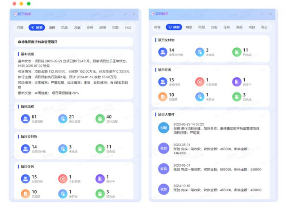Open 问数 tab in right panel
This screenshot has height=205, width=286.
[x=252, y=27]
